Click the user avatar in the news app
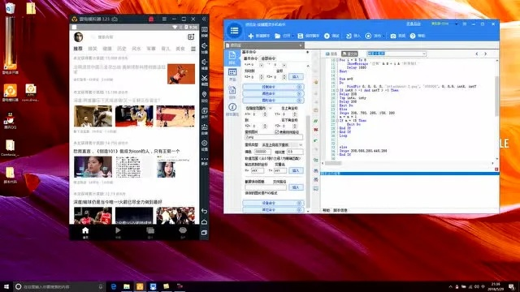Viewport: 520px width, 292px height. click(x=79, y=36)
